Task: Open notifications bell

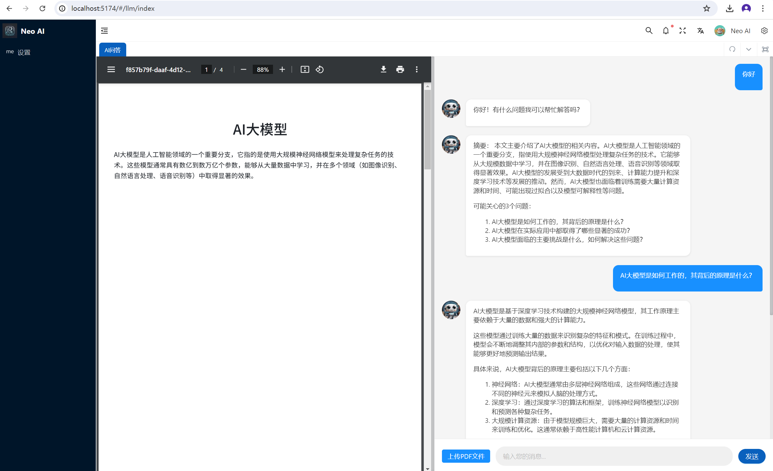Action: coord(666,31)
